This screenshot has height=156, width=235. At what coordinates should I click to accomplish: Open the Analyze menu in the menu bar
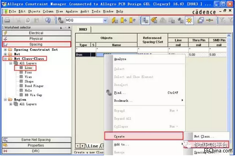tap(72, 12)
